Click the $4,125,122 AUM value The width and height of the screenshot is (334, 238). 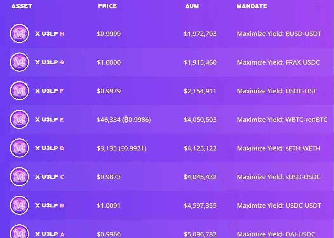tap(200, 148)
